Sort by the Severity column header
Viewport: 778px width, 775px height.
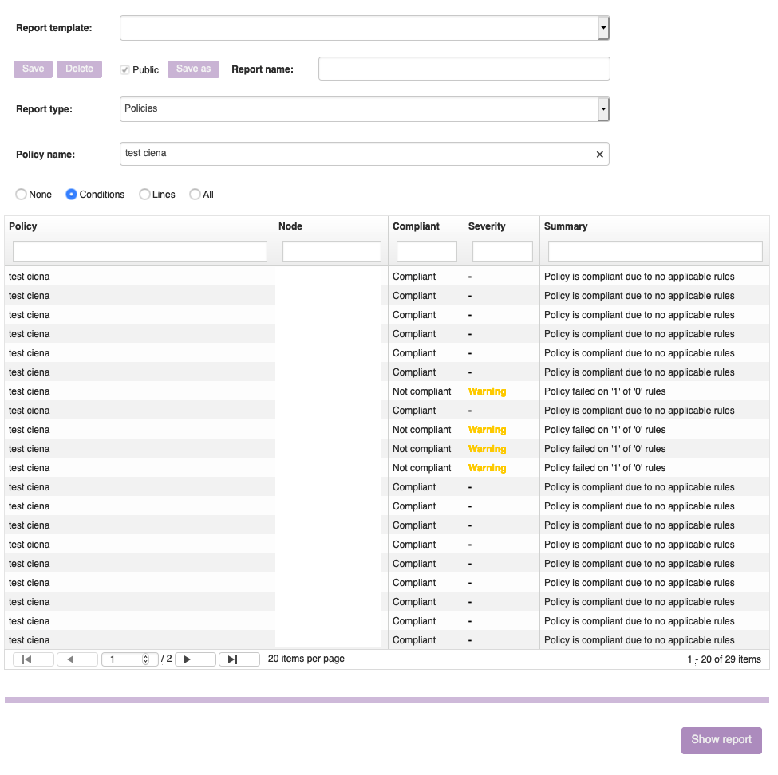click(x=487, y=226)
